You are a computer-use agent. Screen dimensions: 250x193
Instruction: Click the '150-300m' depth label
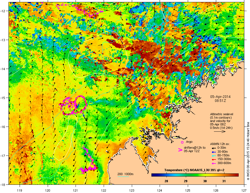(224, 159)
